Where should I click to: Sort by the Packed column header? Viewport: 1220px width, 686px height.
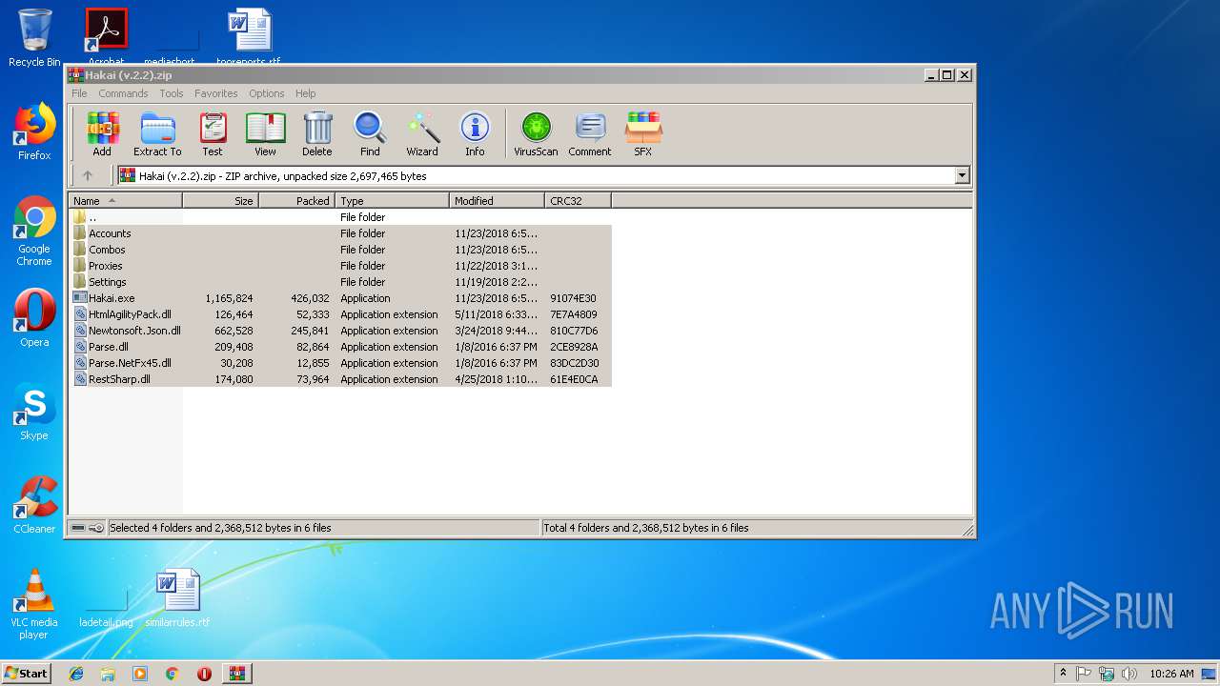(x=296, y=201)
